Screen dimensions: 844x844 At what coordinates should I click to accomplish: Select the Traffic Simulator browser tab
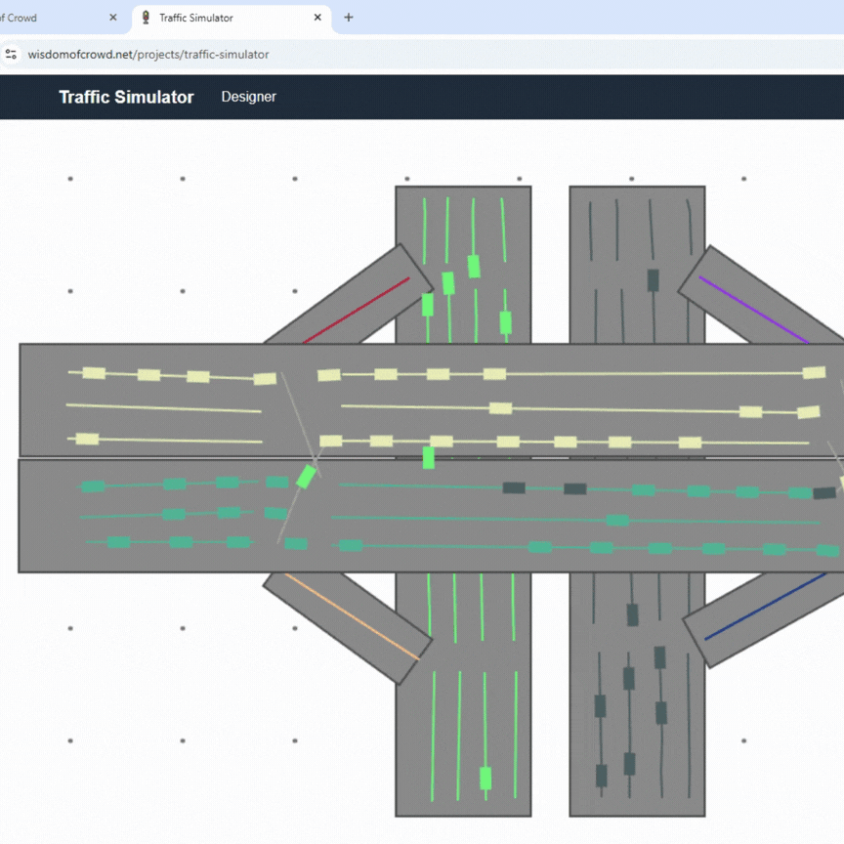(225, 17)
